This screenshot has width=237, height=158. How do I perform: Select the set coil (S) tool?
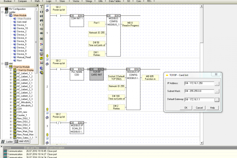point(41,29)
